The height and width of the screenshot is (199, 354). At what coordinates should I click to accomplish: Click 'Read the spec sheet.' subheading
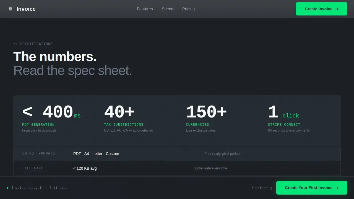(x=72, y=70)
